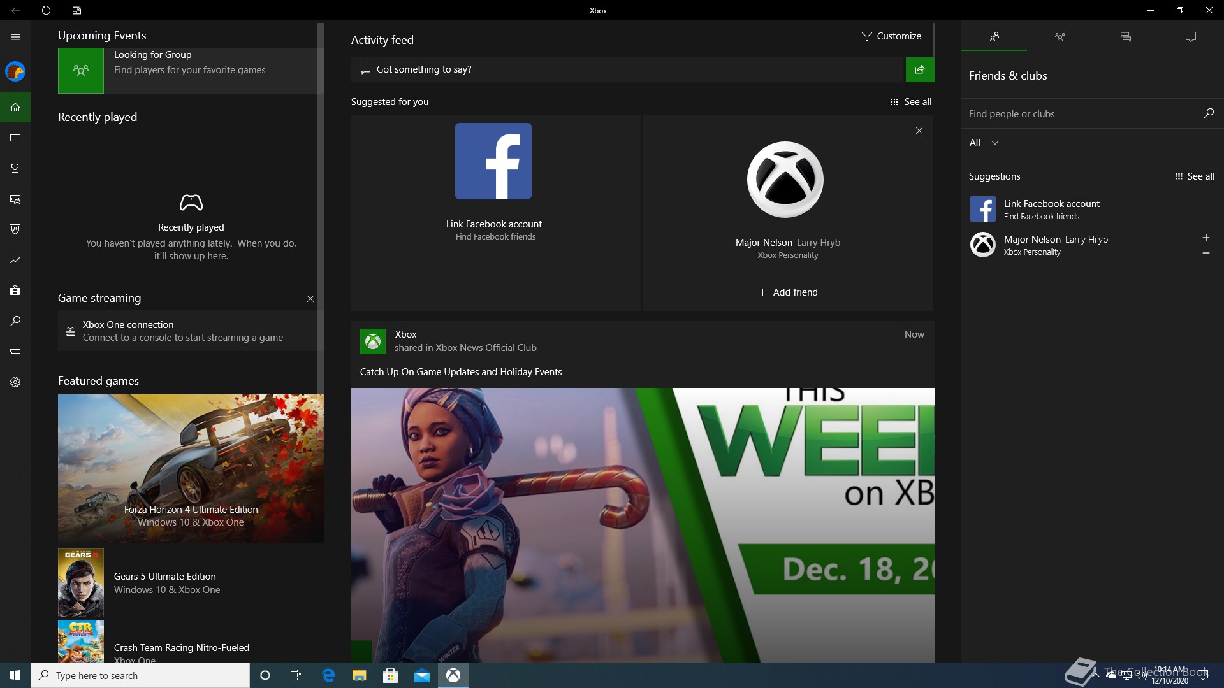Open the This Week on Xbox image
This screenshot has height=688, width=1224.
pyautogui.click(x=643, y=525)
